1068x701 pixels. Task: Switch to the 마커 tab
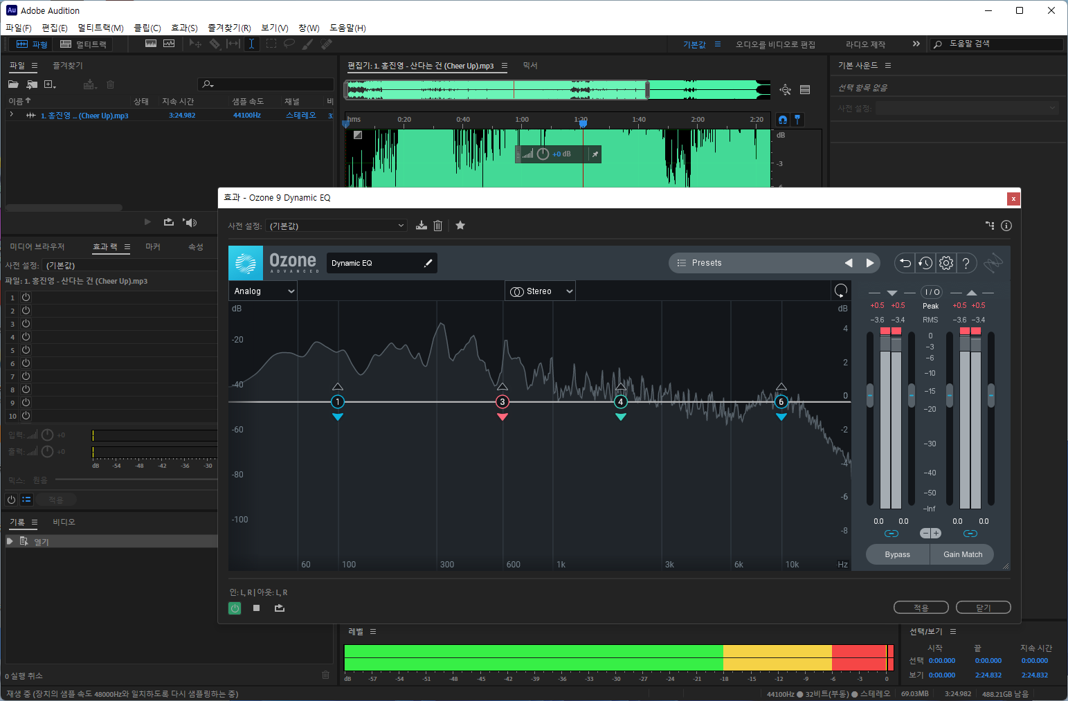pyautogui.click(x=153, y=246)
